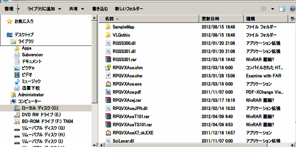Click the navigation pane scroll down arrow

tap(94, 145)
